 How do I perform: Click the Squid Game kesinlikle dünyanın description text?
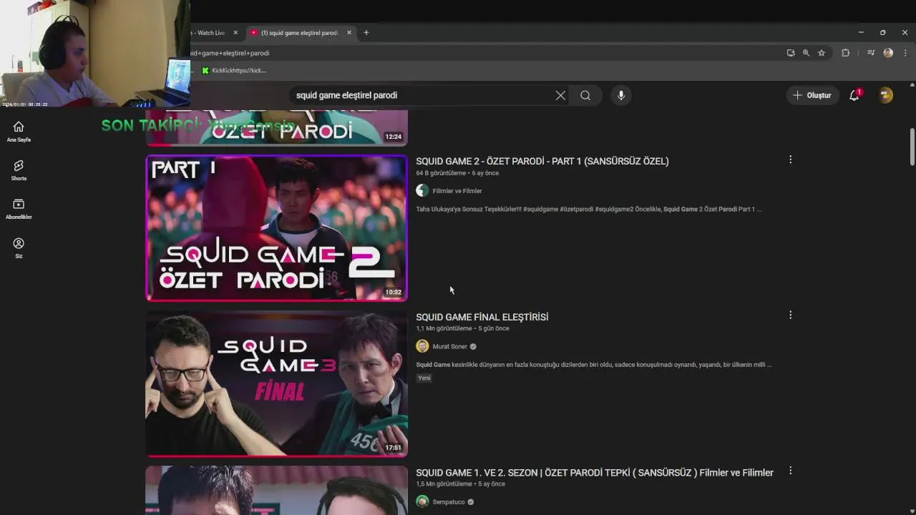pyautogui.click(x=593, y=365)
